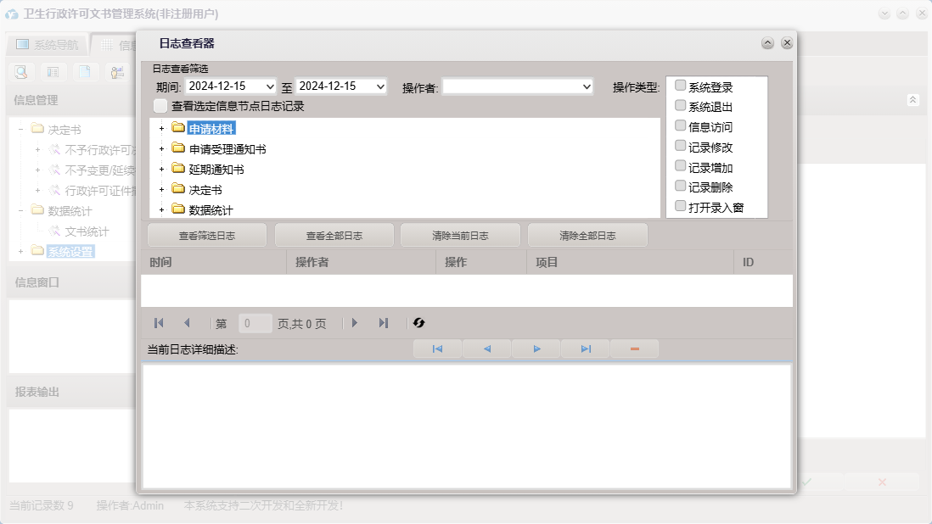
Task: Collapse the 日志查看器 dialog using up-arrow icon
Action: 767,42
